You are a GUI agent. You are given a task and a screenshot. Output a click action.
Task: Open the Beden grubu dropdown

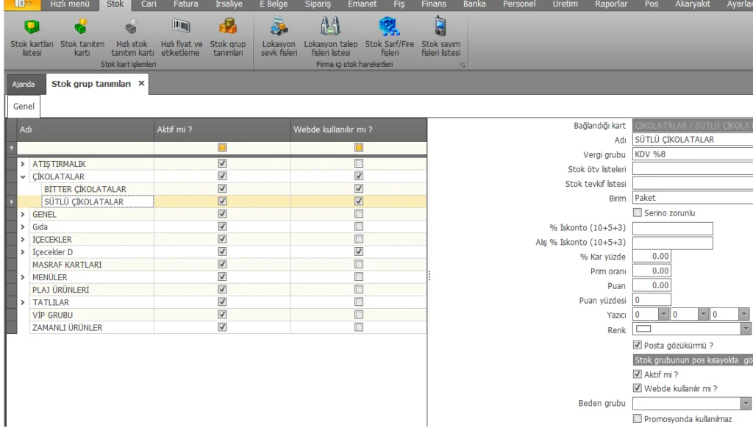coord(746,403)
